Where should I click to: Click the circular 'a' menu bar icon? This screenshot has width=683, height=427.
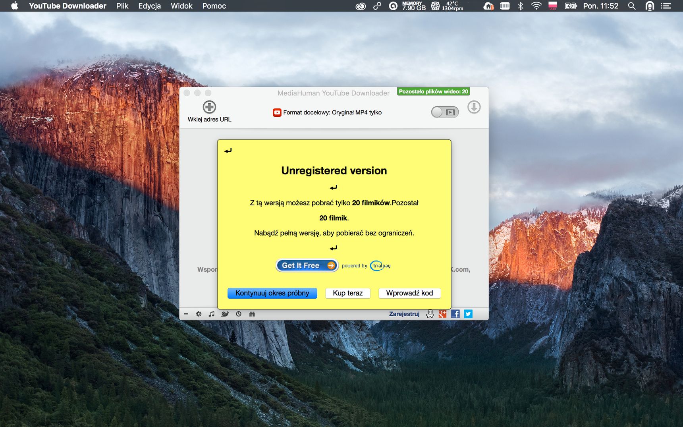393,6
